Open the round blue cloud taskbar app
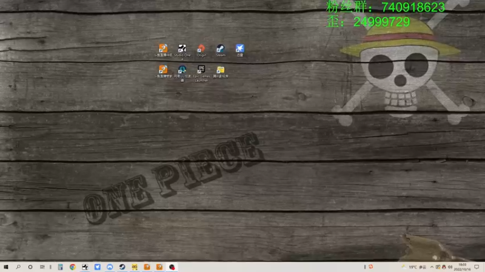 (110, 267)
